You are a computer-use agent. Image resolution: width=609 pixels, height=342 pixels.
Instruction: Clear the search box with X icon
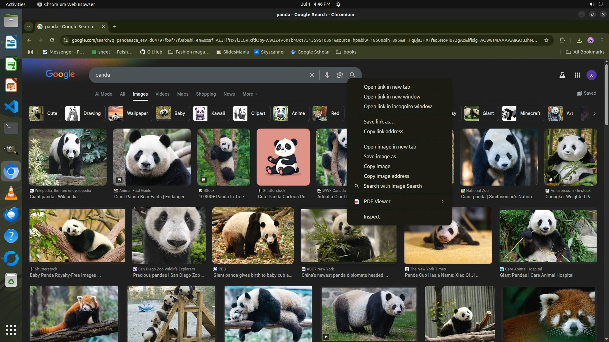point(311,75)
